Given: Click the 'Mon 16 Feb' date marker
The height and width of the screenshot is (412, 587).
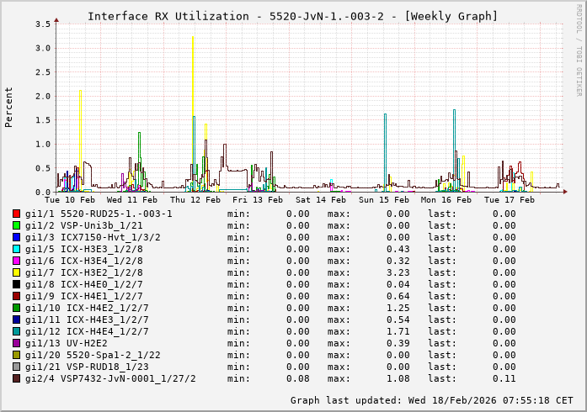Looking at the screenshot, I should coord(446,200).
